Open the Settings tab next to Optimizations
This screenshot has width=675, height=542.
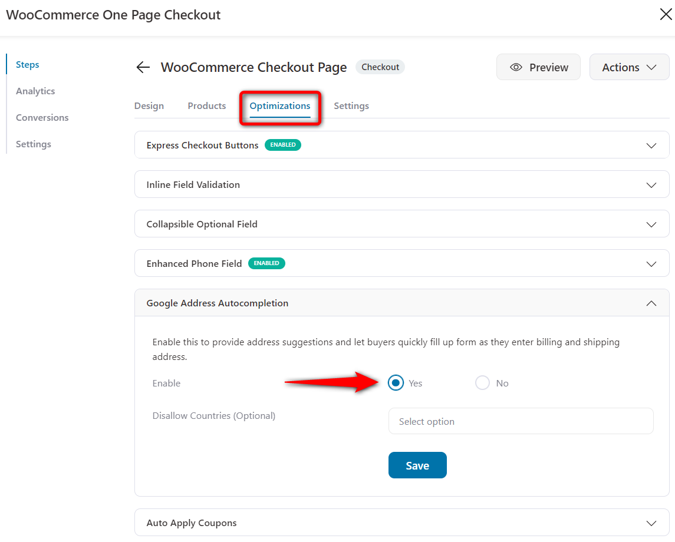[351, 106]
